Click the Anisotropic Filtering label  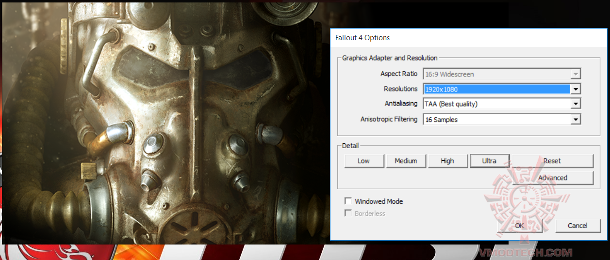coord(389,119)
